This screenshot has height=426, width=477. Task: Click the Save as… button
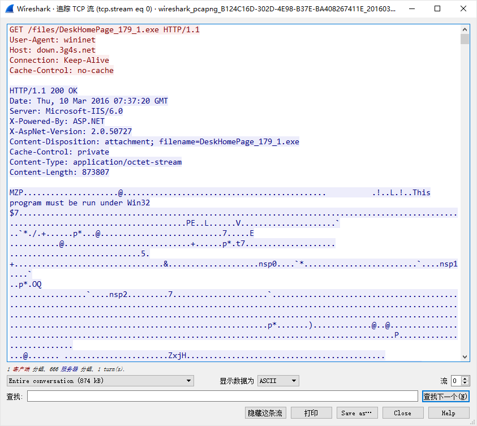357,413
